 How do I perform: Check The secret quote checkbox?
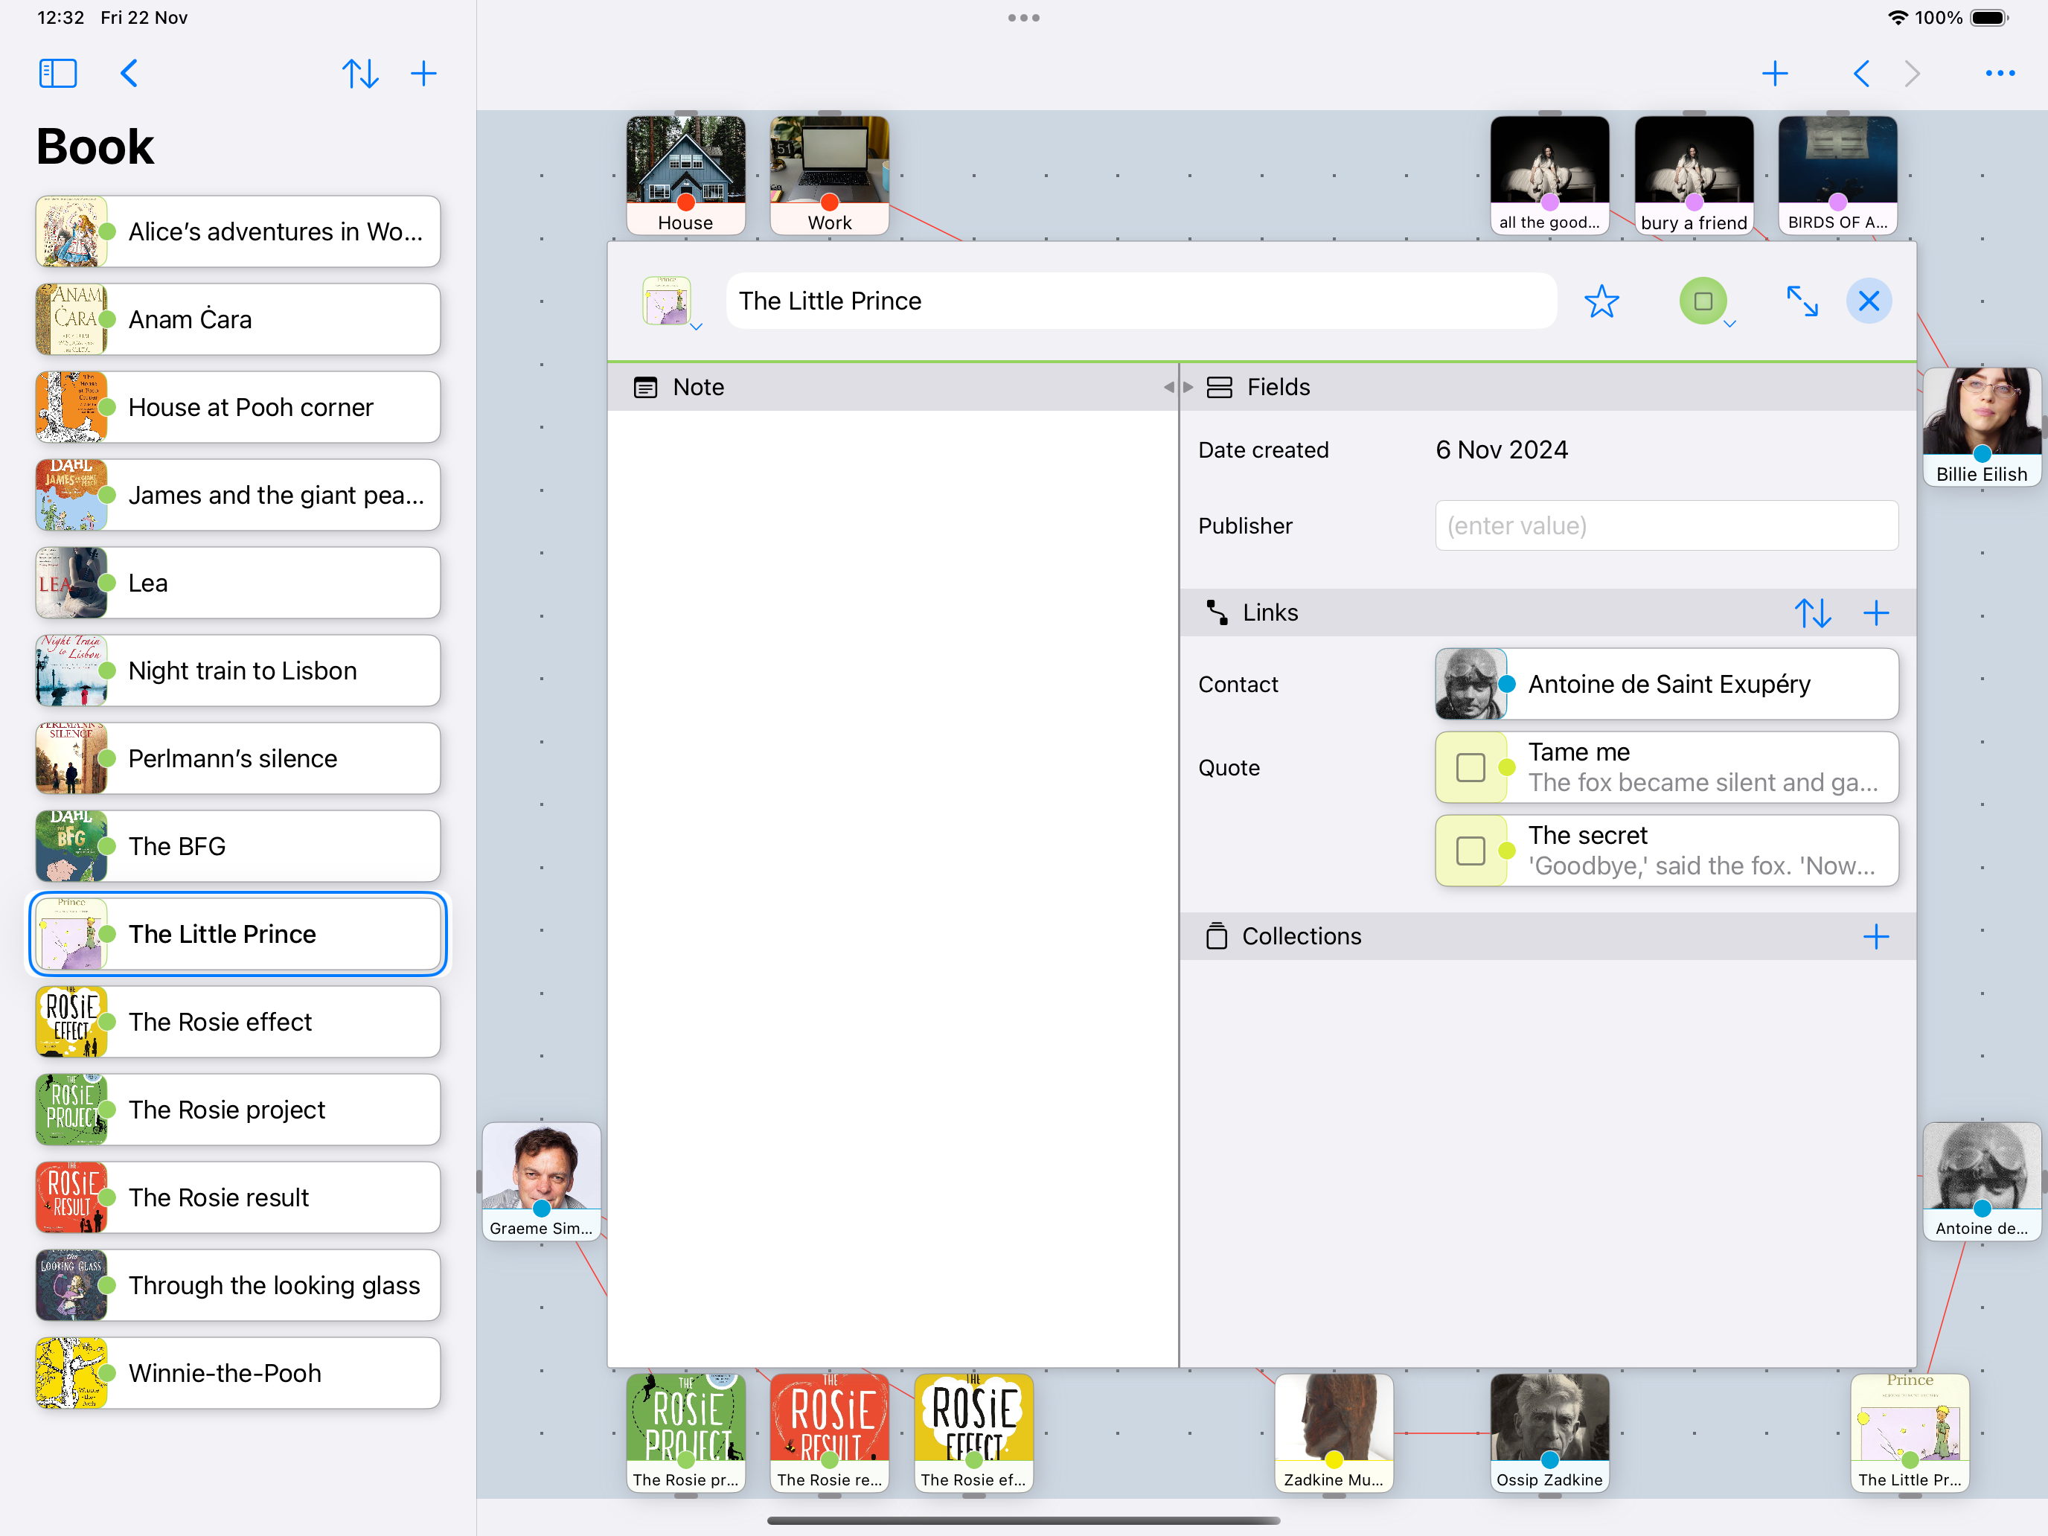coord(1471,851)
